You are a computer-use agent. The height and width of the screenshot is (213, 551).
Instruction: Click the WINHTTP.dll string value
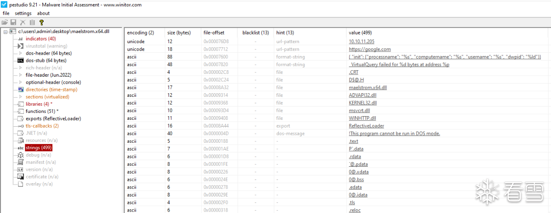point(362,118)
